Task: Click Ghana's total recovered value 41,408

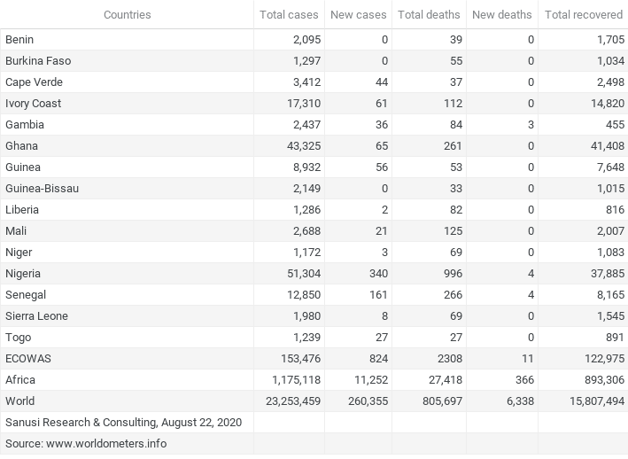Action: click(603, 146)
